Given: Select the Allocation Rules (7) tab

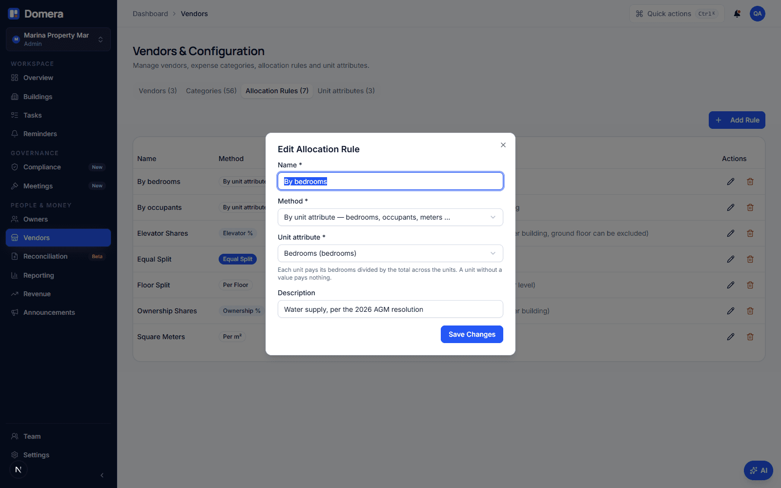Looking at the screenshot, I should (x=277, y=91).
